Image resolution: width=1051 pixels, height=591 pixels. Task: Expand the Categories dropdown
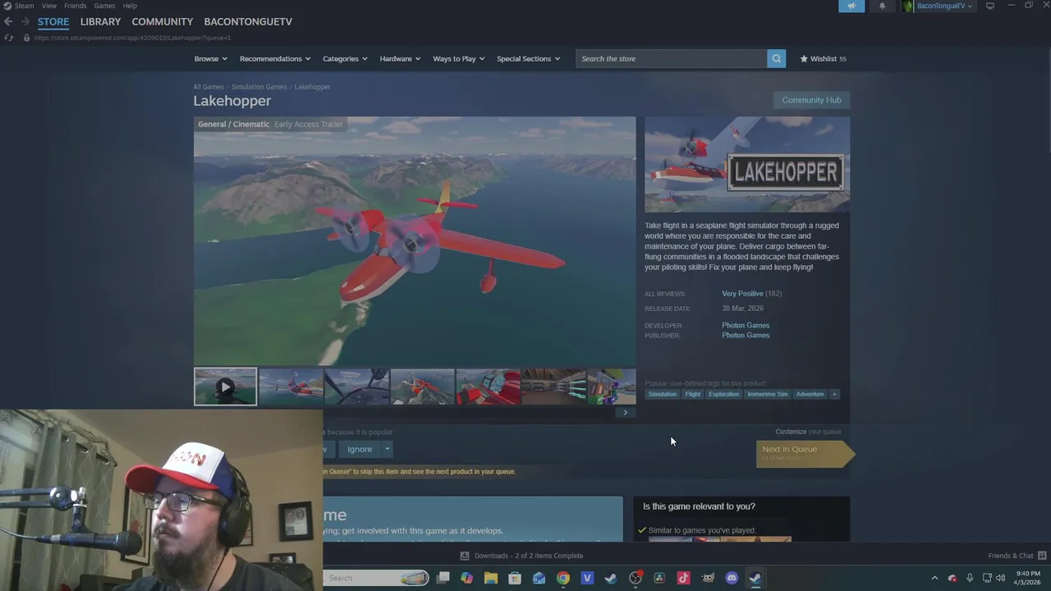[x=345, y=58]
